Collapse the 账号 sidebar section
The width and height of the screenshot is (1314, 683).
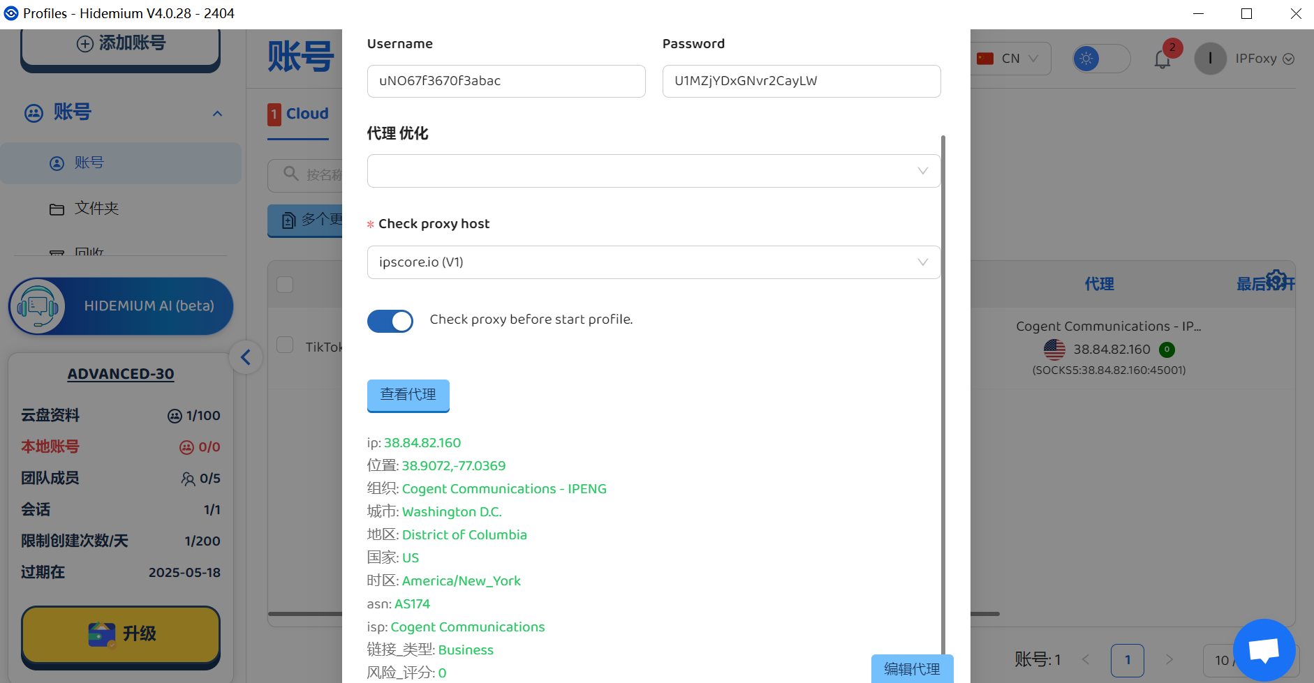pos(217,114)
